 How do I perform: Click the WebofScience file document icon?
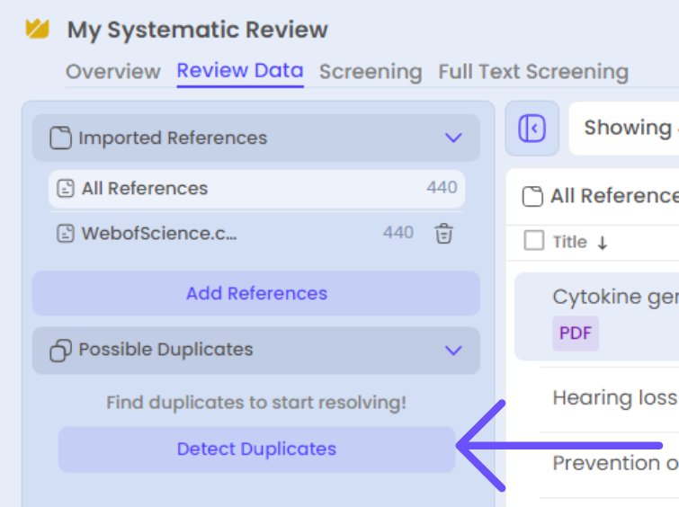(x=65, y=234)
